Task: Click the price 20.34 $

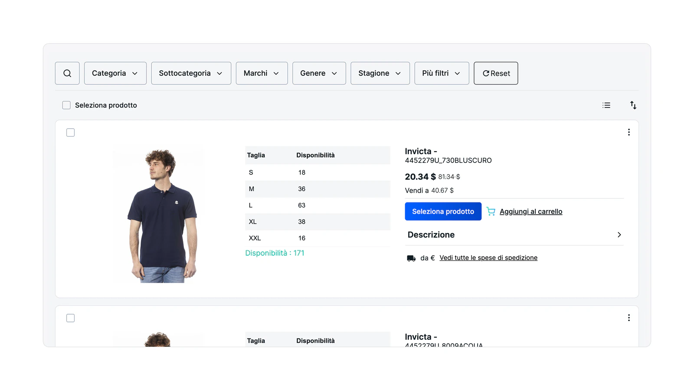Action: click(x=420, y=177)
